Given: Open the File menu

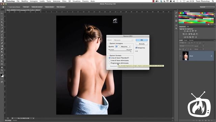Looking at the screenshot, I should point(18,1).
